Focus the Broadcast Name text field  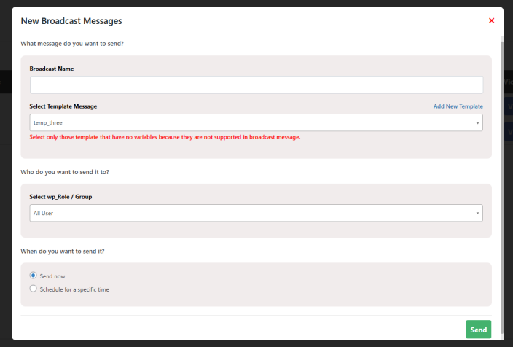[256, 85]
